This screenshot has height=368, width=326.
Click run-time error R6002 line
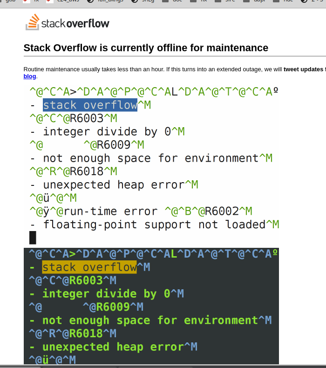click(x=141, y=211)
